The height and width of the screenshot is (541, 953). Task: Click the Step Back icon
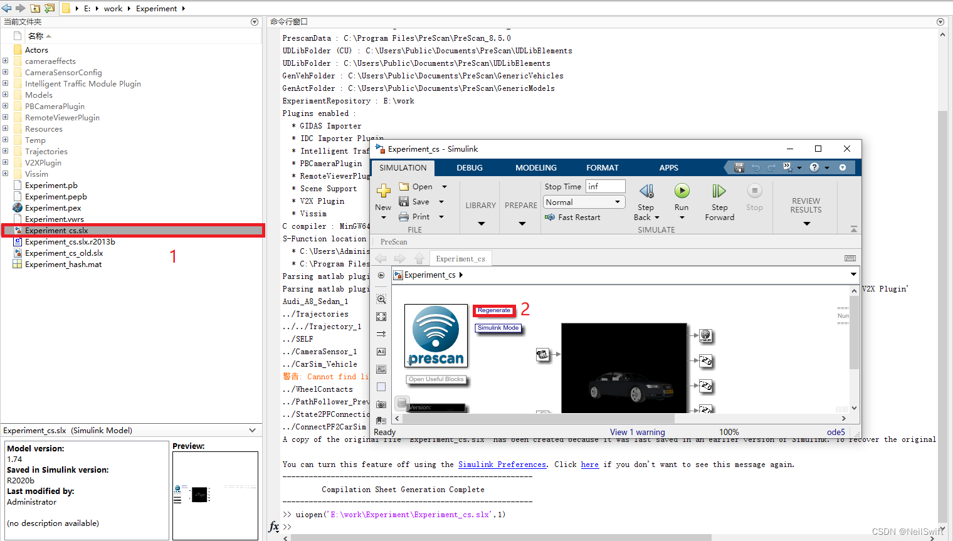[646, 191]
